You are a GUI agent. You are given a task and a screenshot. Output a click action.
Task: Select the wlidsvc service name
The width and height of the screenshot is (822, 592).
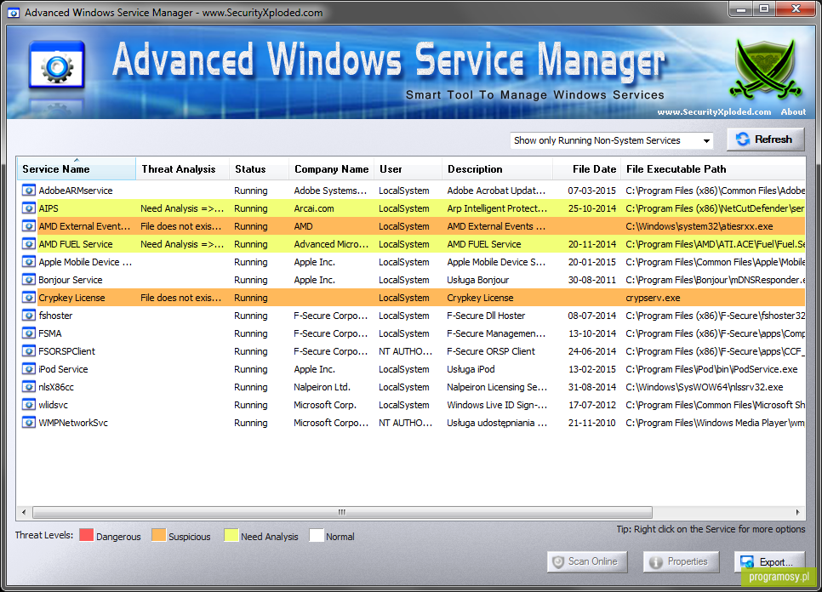tap(53, 405)
